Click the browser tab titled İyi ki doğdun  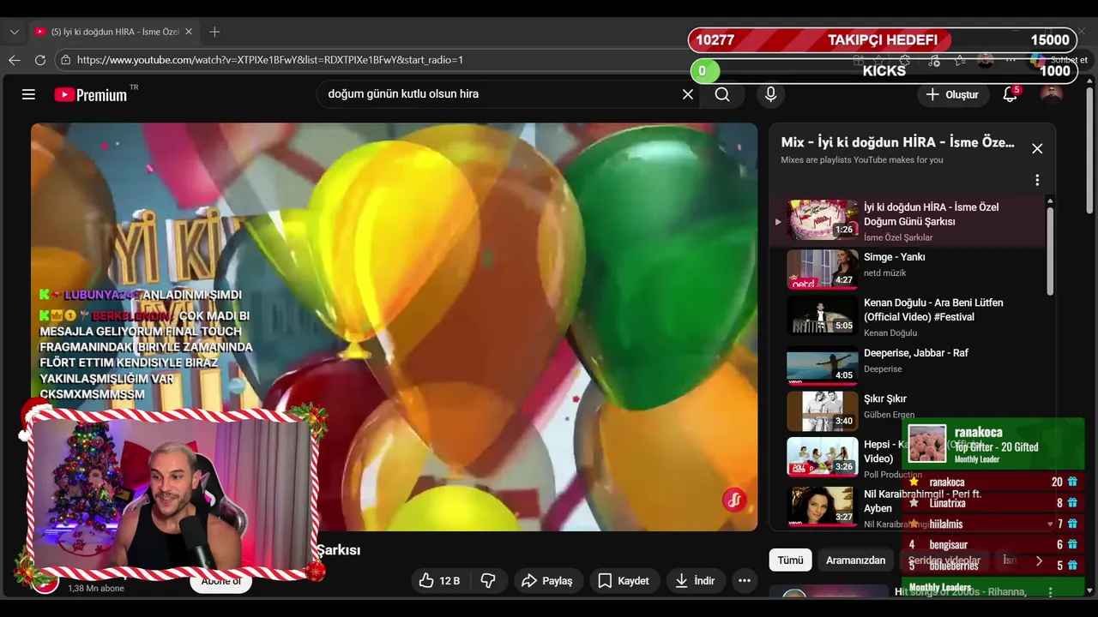(x=116, y=32)
